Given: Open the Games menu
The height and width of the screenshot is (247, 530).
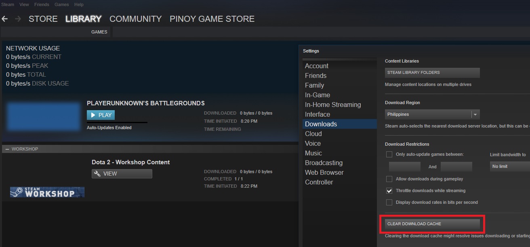Looking at the screenshot, I should pyautogui.click(x=61, y=4).
